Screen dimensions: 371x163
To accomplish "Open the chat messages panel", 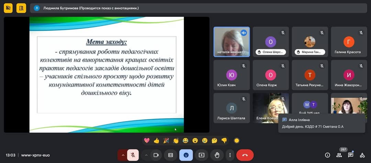I will pyautogui.click(x=350, y=155).
